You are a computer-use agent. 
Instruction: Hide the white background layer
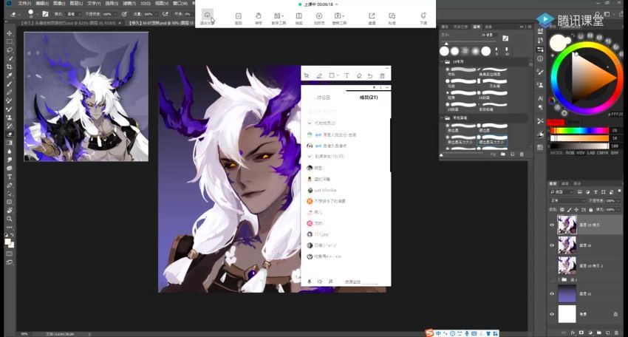tap(552, 314)
